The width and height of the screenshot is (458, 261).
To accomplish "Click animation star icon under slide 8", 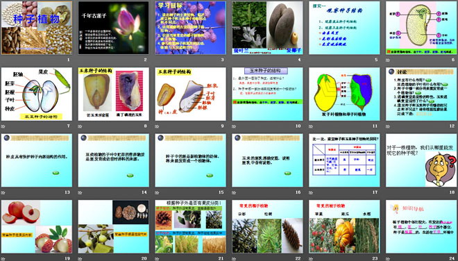I will point(80,126).
